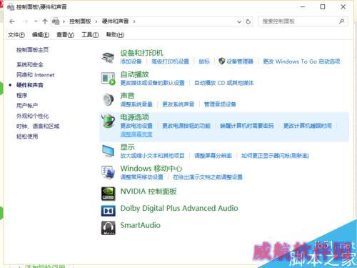Open the Display (显示) monitor icon

coord(108,151)
